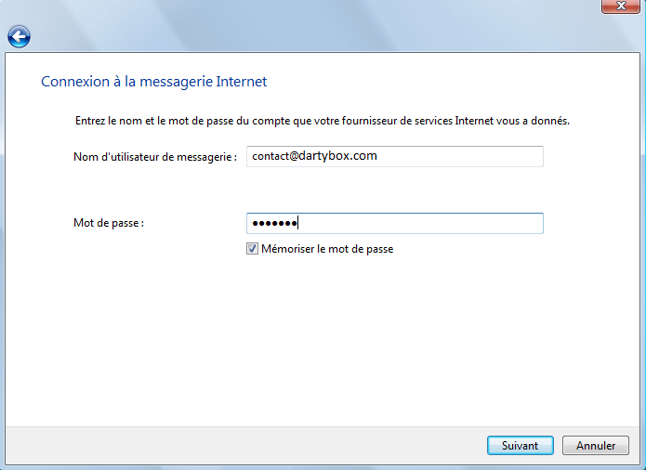Click the gray footer bar left of Suivant
The width and height of the screenshot is (646, 470).
242,446
